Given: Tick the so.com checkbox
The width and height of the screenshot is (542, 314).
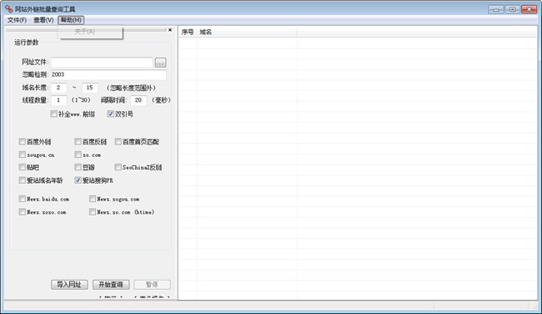Looking at the screenshot, I should pyautogui.click(x=78, y=154).
